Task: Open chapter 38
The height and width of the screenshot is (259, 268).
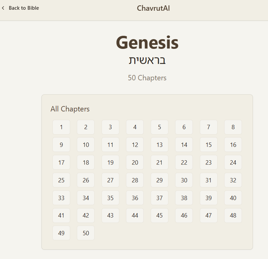Action: (184, 198)
